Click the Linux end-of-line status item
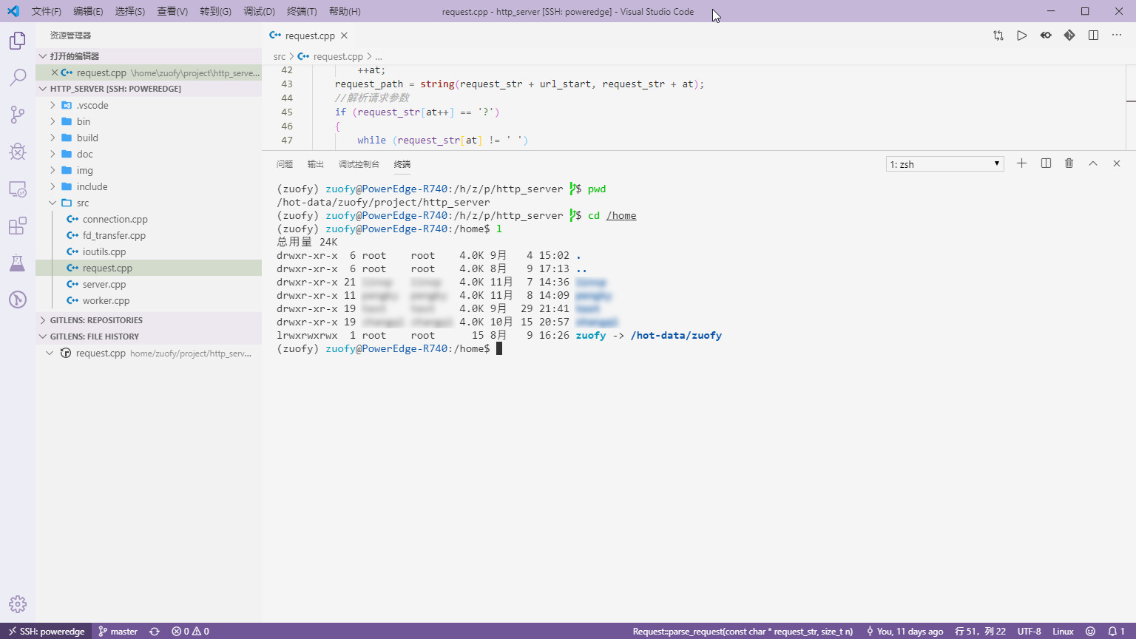The height and width of the screenshot is (639, 1136). pos(1063,631)
